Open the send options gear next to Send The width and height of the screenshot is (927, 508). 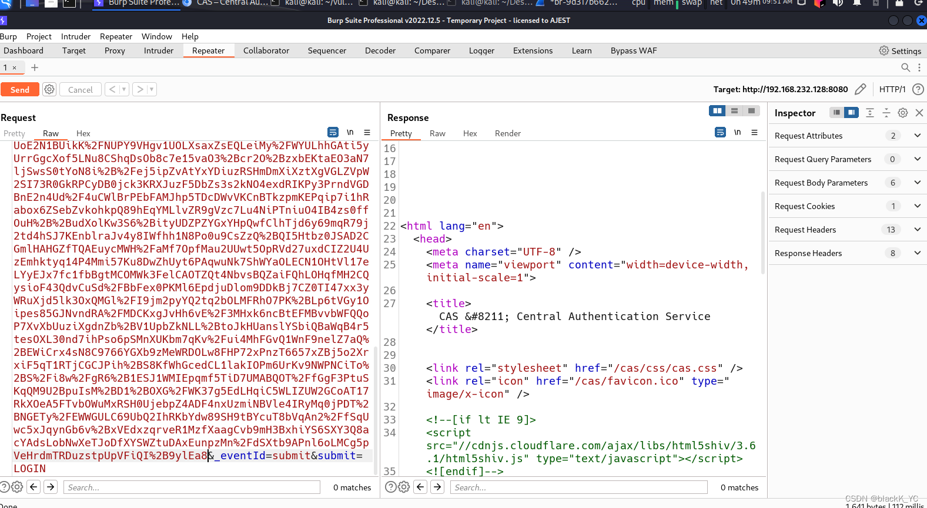[x=49, y=89]
